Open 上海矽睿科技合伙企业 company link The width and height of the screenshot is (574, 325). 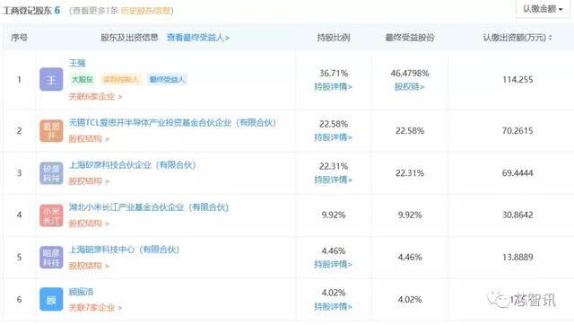(x=133, y=165)
